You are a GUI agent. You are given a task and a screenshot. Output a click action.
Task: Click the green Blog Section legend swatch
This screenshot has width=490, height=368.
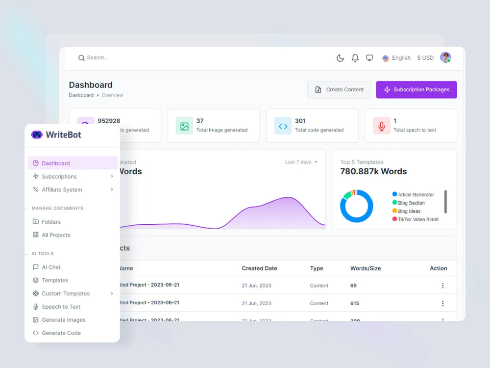coord(394,203)
